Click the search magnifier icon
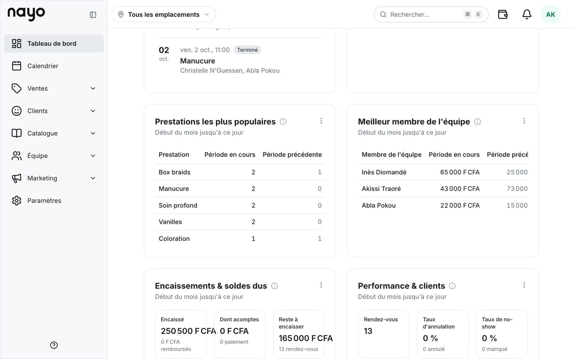Image resolution: width=575 pixels, height=359 pixels. coord(383,14)
